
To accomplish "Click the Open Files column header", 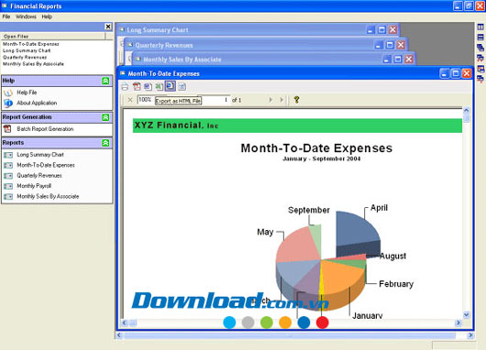I will tap(53, 37).
